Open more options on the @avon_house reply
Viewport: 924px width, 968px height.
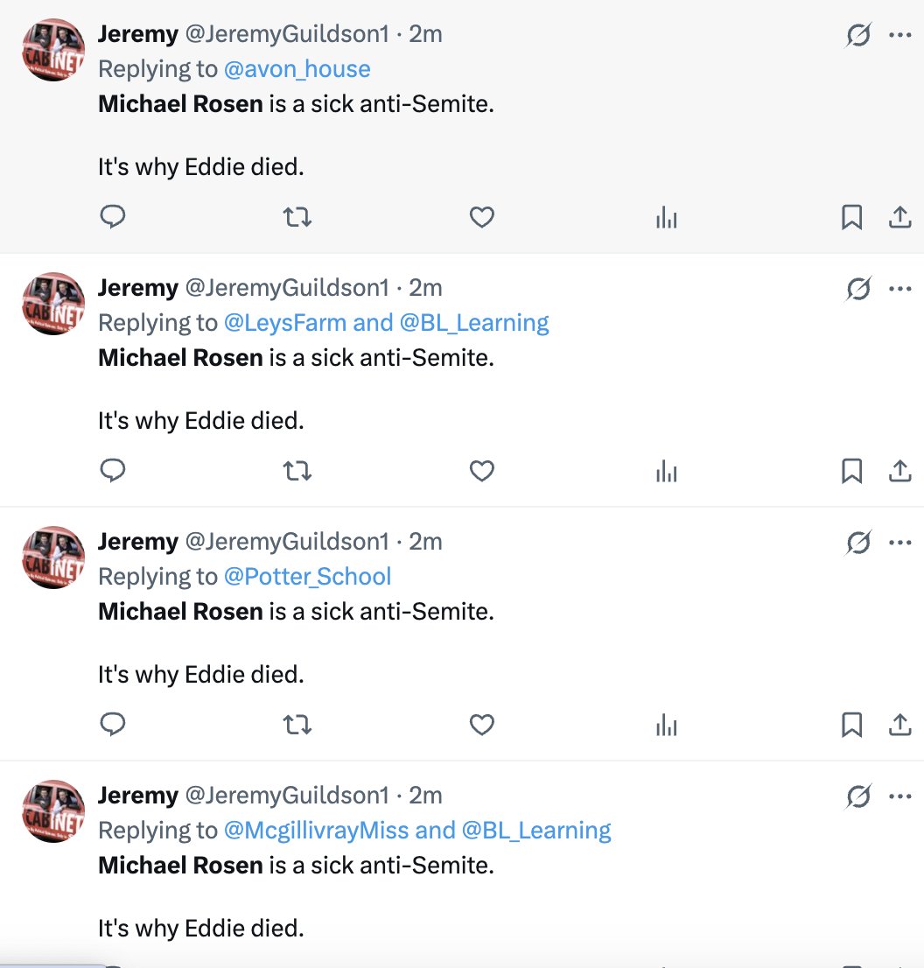pos(899,35)
